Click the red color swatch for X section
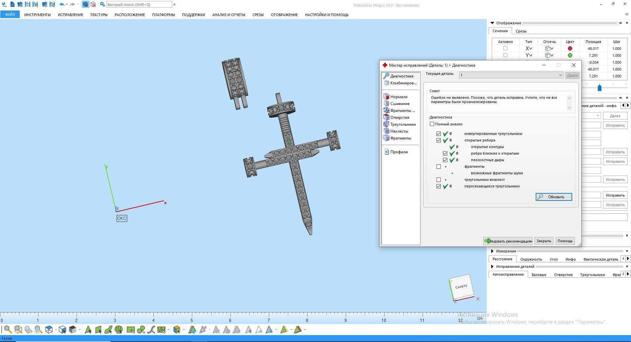Image resolution: width=631 pixels, height=342 pixels. pyautogui.click(x=570, y=49)
